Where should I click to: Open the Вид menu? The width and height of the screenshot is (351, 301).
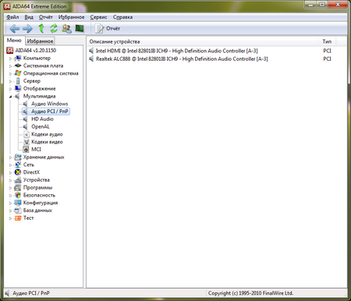click(29, 17)
